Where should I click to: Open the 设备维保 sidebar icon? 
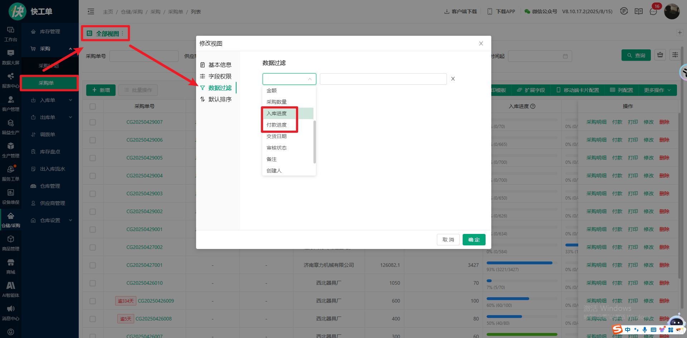11,196
